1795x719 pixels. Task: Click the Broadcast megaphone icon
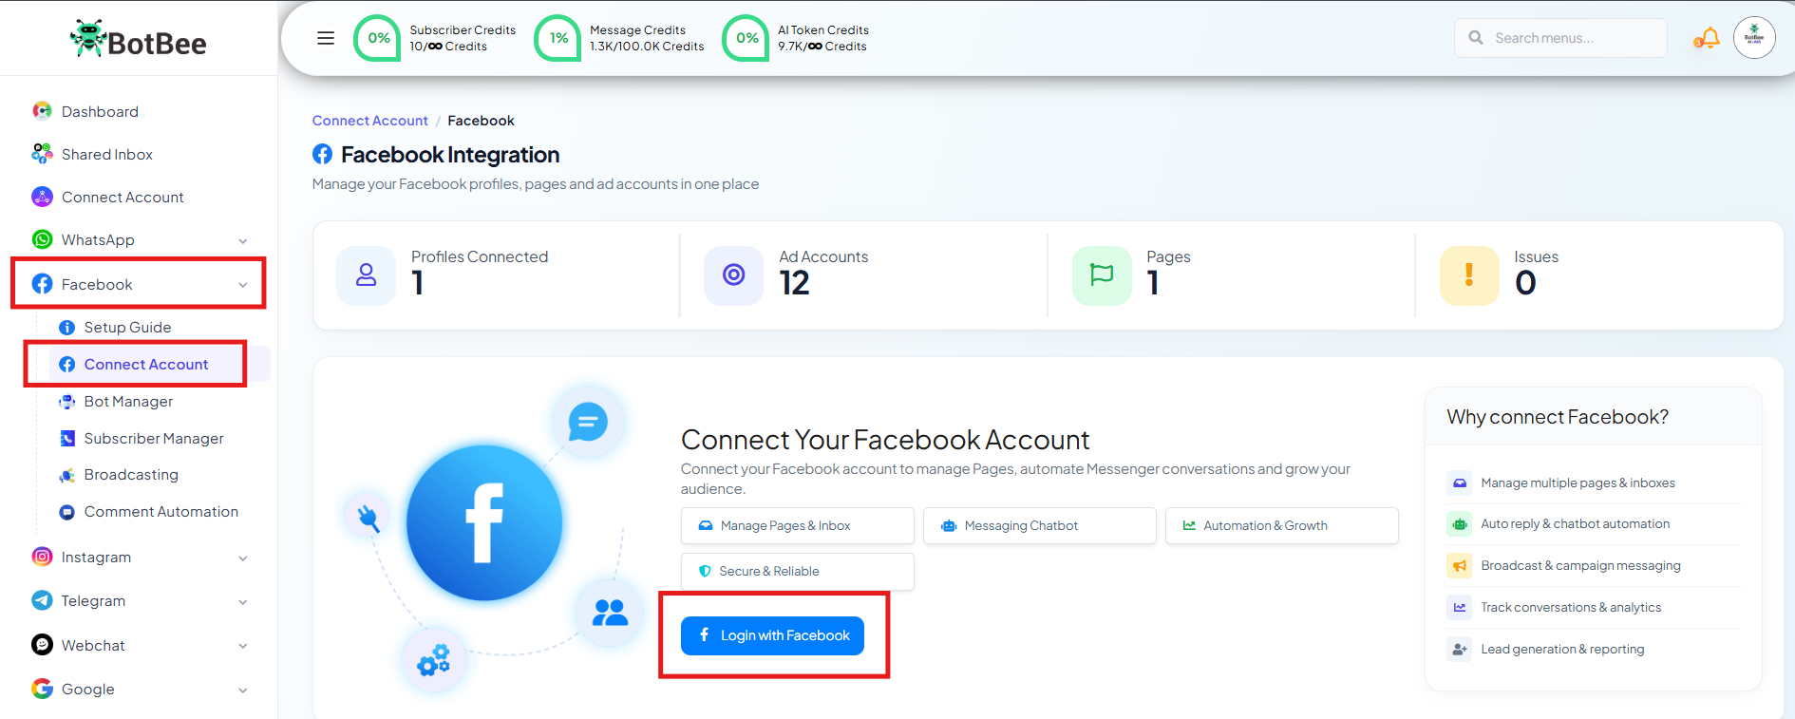click(1459, 566)
